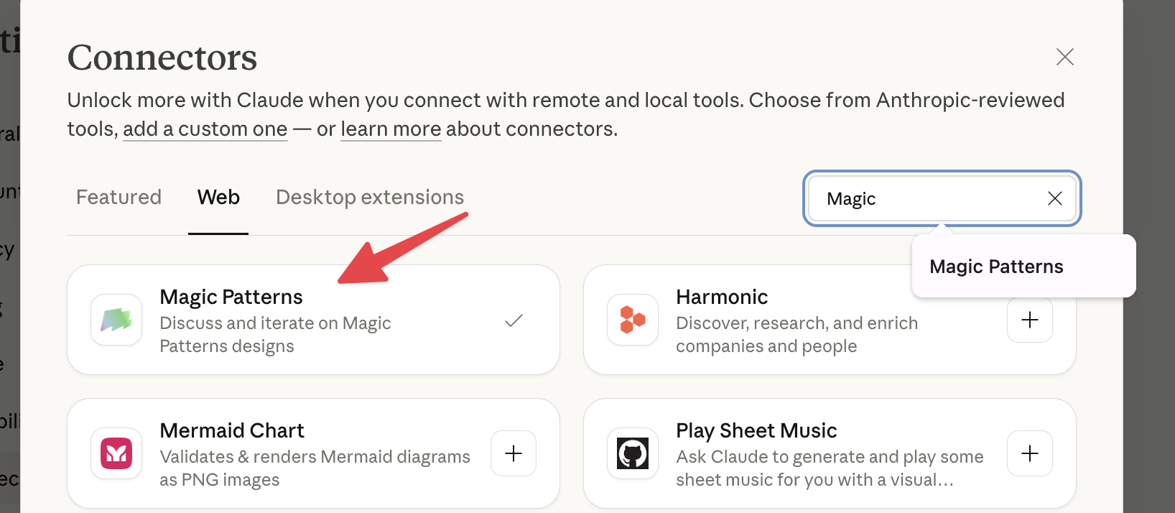Choose the Magic Patterns search suggestion
1175x513 pixels.
(x=996, y=267)
